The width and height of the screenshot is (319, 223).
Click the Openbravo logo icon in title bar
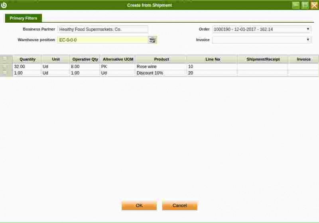pos(4,5)
